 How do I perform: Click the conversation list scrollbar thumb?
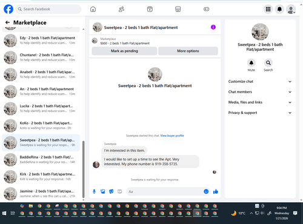[x=84, y=170]
